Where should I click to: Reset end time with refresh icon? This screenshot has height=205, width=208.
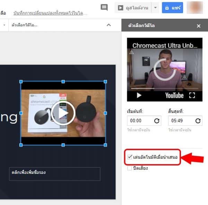(x=198, y=121)
